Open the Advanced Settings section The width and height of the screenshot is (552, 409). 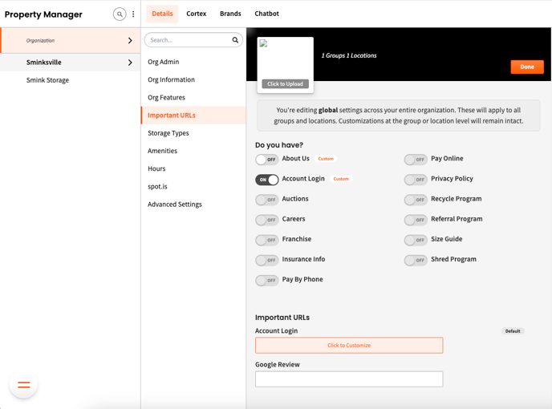pyautogui.click(x=175, y=204)
